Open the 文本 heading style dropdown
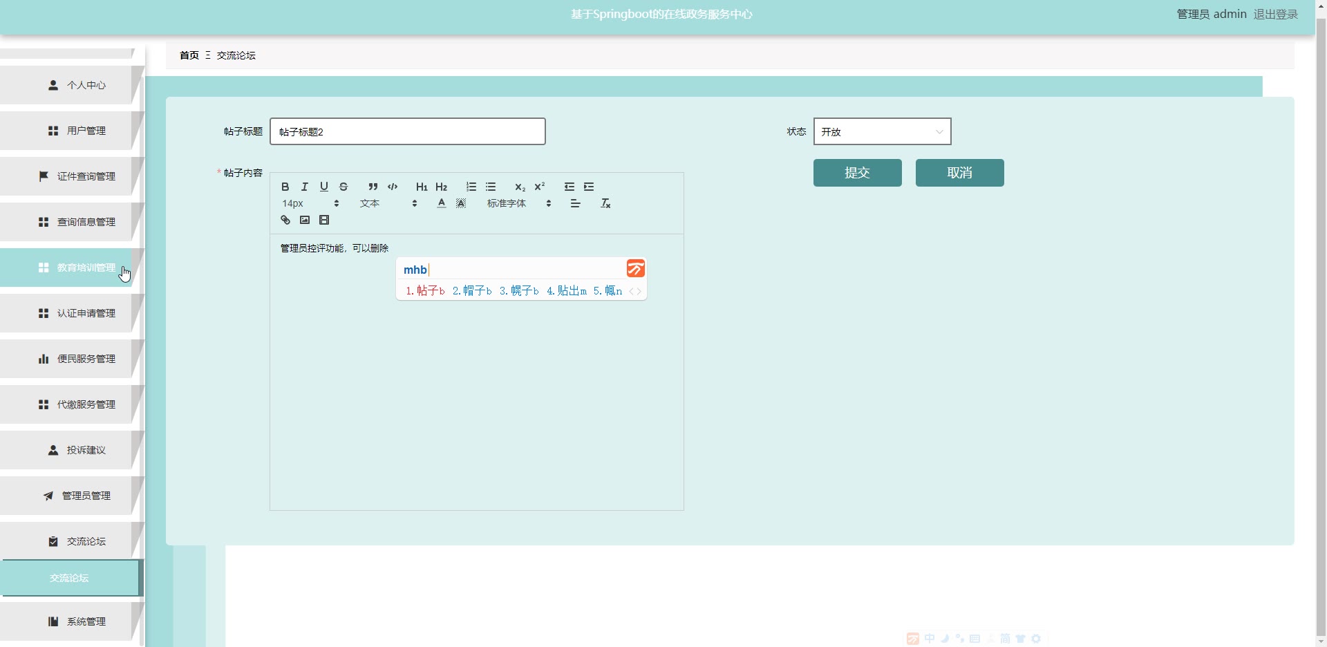 tap(388, 203)
